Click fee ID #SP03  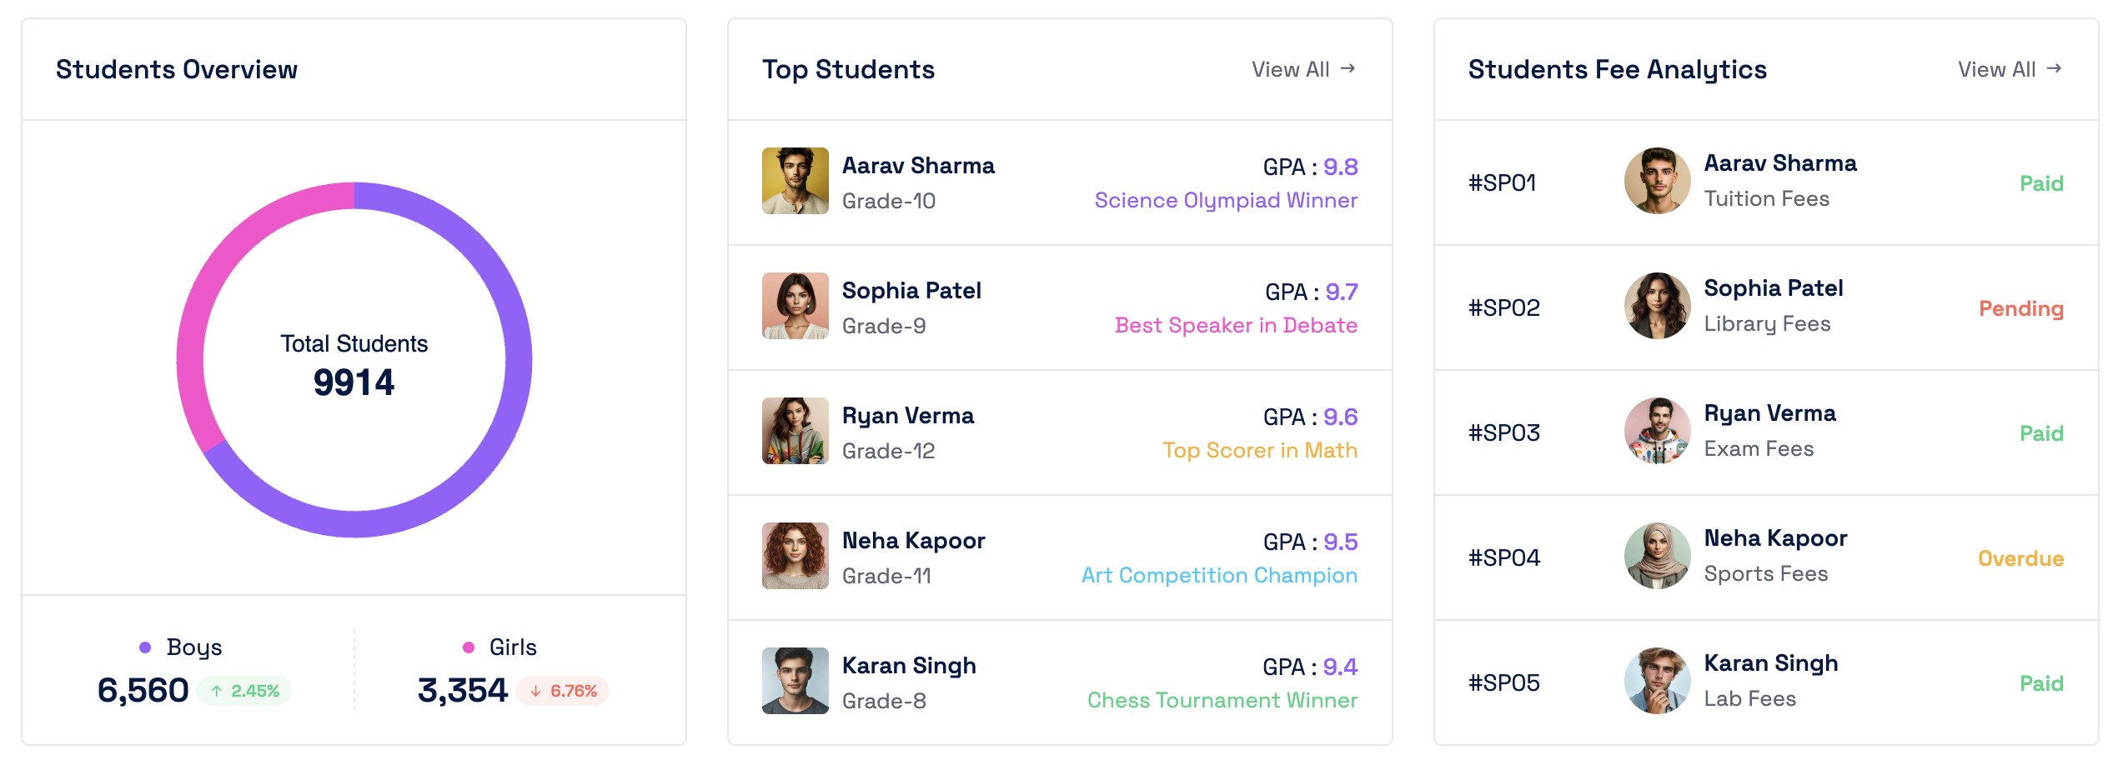coord(1503,432)
